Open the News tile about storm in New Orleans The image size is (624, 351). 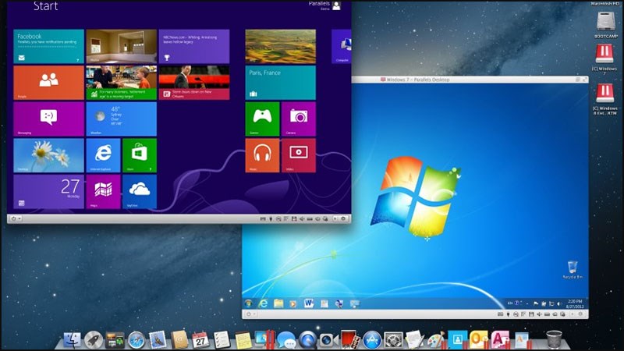click(x=194, y=83)
